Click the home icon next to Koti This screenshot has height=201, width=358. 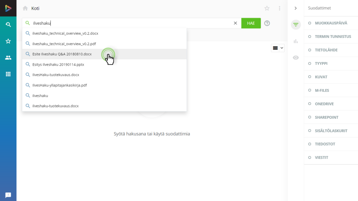(x=25, y=8)
